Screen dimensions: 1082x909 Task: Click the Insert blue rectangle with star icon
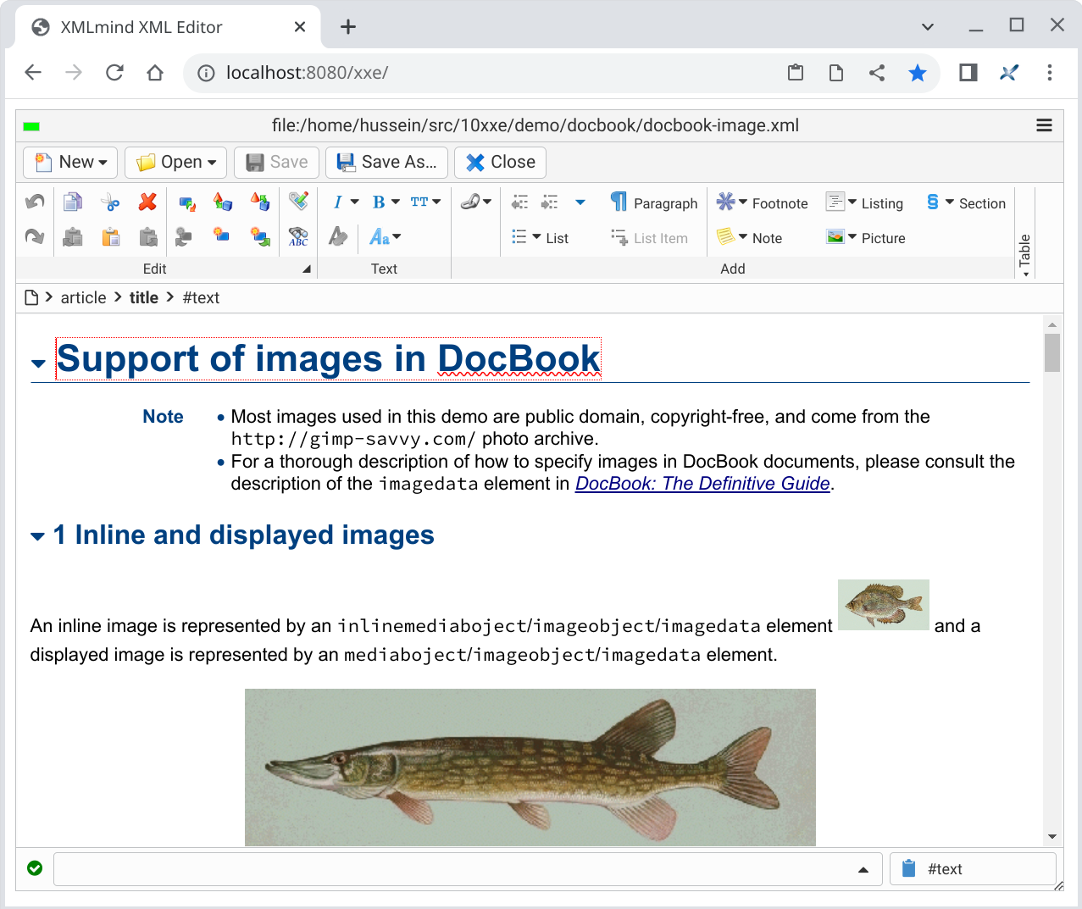pyautogui.click(x=221, y=235)
